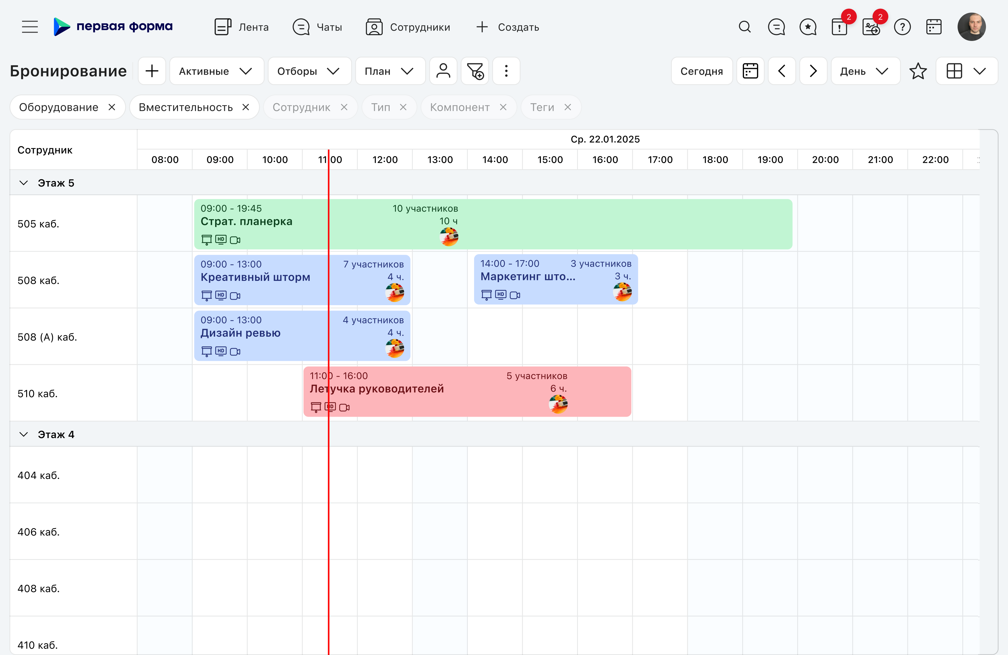
Task: Open Сотрудники in top navigation
Action: [x=408, y=27]
